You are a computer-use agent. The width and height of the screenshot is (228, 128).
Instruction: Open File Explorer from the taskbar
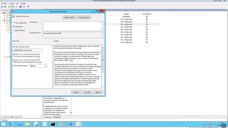click(x=28, y=124)
